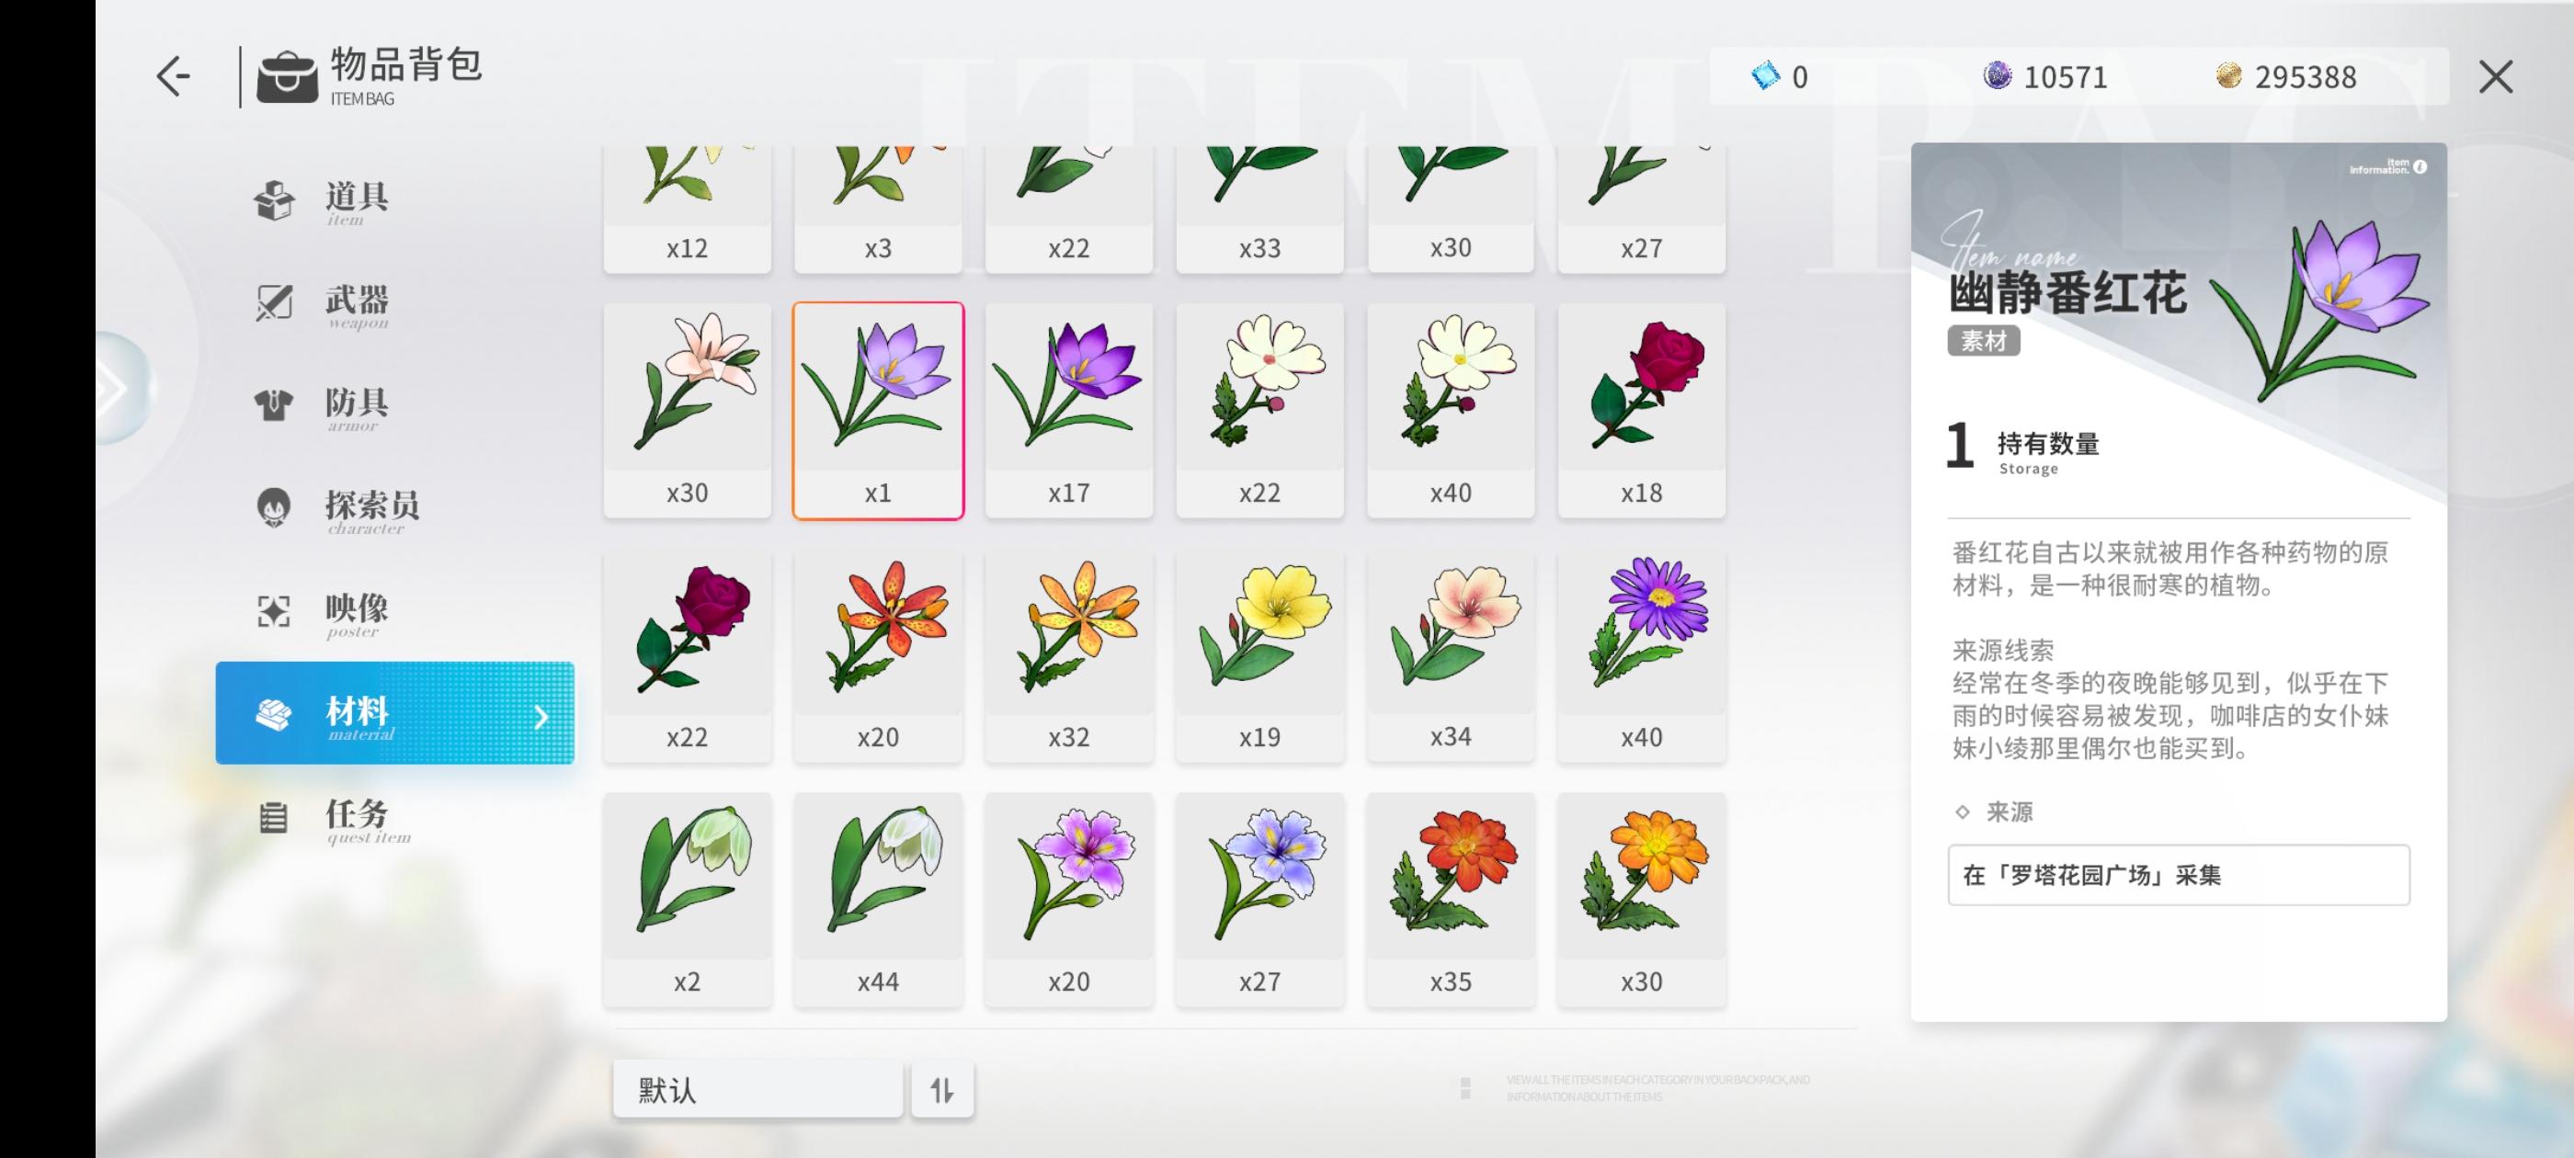Click the 持有数量 storage label
This screenshot has width=2574, height=1158.
pos(2048,443)
